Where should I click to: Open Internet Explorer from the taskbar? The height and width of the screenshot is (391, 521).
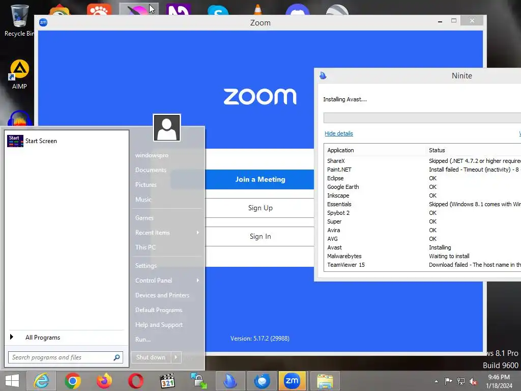[41, 381]
